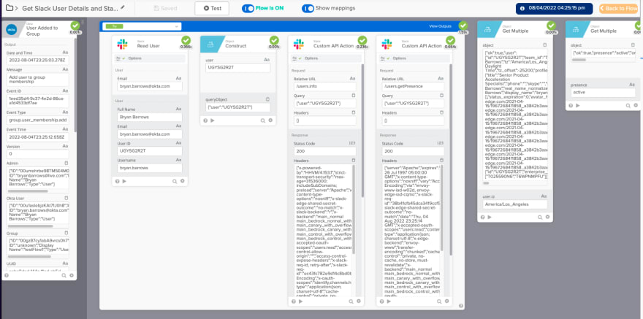Click the scrollbar under the presence card object field
643x319 pixels.
[x=579, y=60]
